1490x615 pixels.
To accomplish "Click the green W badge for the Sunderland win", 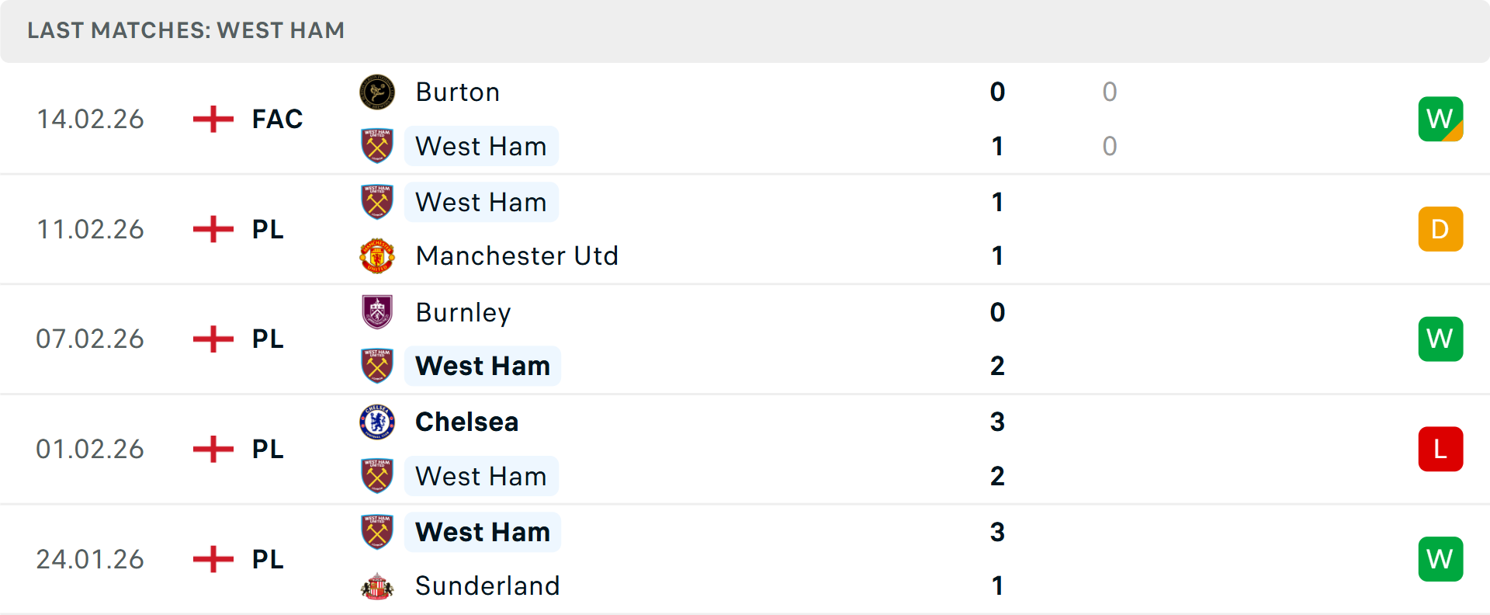I will pos(1440,559).
